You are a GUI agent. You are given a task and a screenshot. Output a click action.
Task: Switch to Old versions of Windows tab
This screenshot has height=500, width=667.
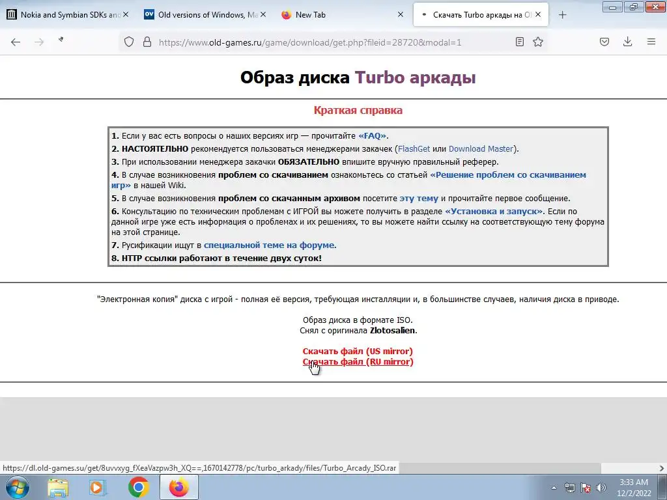coord(205,15)
